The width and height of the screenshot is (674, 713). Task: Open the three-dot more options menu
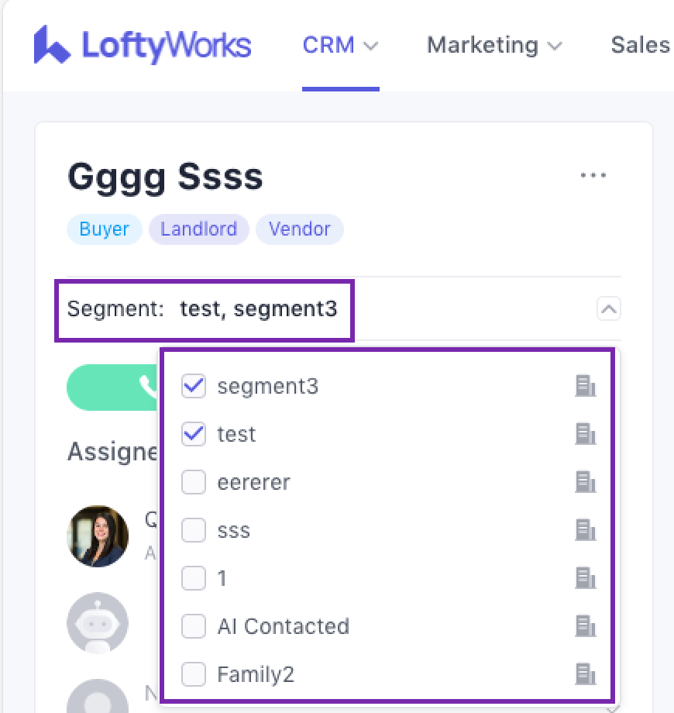point(593,176)
